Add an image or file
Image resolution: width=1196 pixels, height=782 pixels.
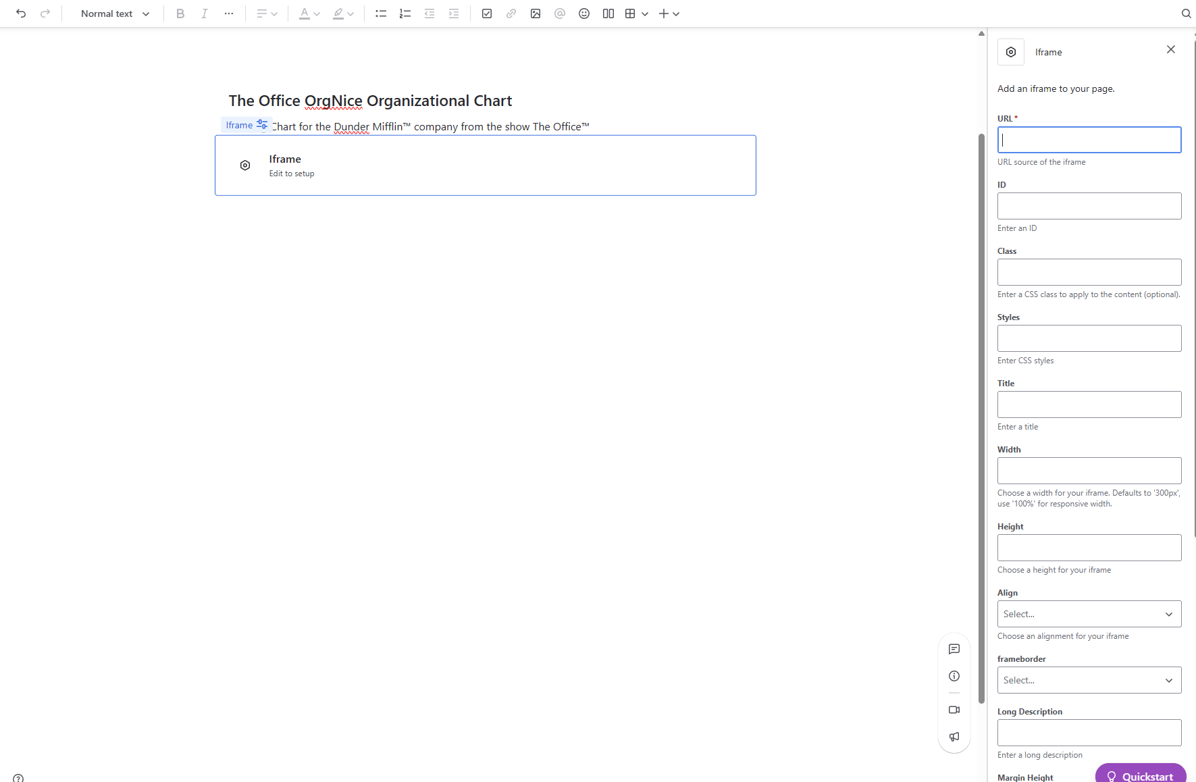pos(536,14)
